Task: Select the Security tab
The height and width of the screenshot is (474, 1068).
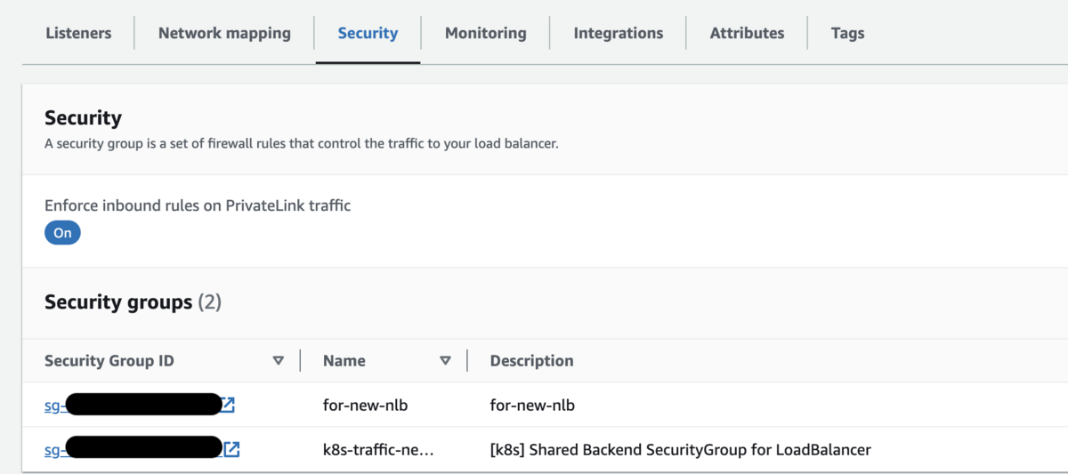Action: point(368,33)
